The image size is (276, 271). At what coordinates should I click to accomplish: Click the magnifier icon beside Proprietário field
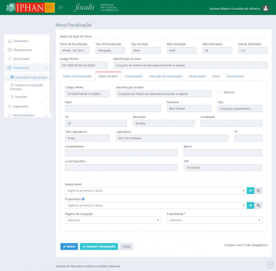259,206
